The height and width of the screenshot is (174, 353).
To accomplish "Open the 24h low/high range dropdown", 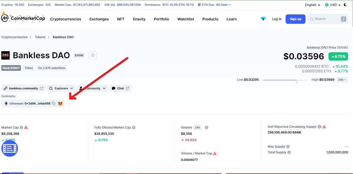I will coord(342,80).
